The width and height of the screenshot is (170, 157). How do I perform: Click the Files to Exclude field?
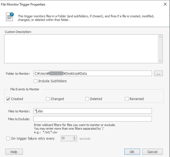(93, 119)
